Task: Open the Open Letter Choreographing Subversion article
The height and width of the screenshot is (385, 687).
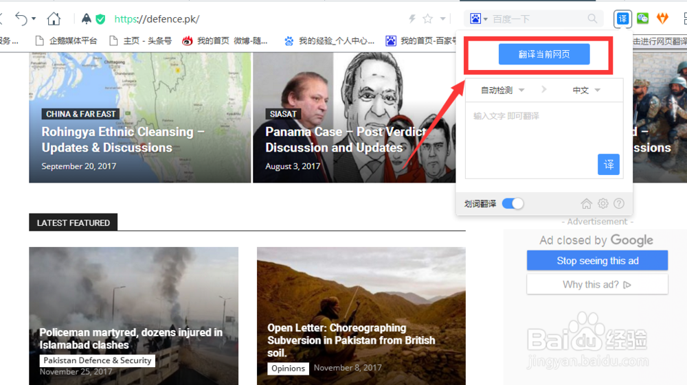Action: point(351,340)
